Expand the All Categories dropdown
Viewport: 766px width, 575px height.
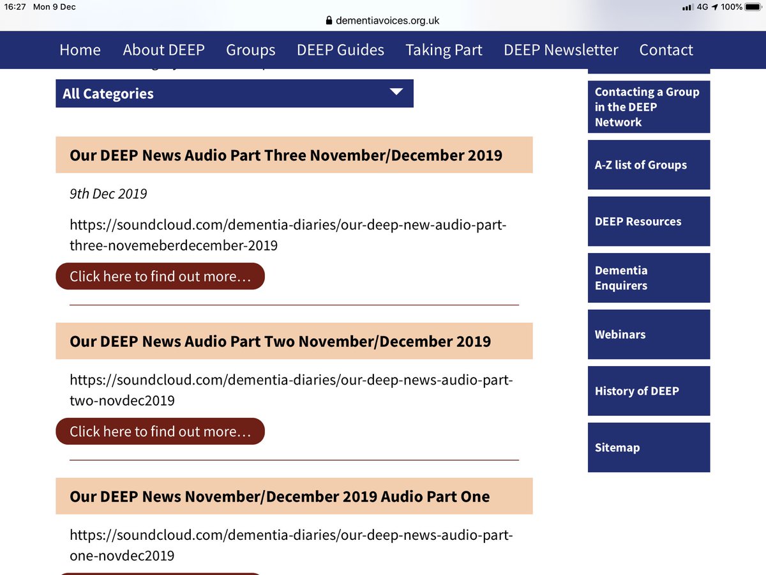click(234, 93)
